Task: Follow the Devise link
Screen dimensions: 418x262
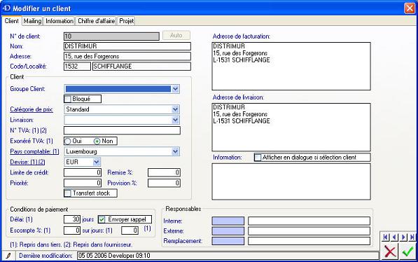Action: click(x=27, y=162)
